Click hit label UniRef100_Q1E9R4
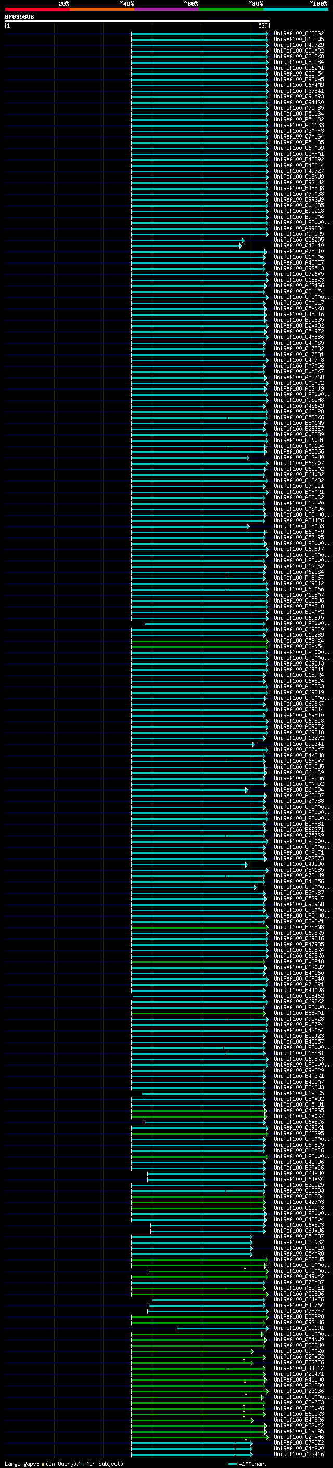The height and width of the screenshot is (1468, 333). (299, 675)
